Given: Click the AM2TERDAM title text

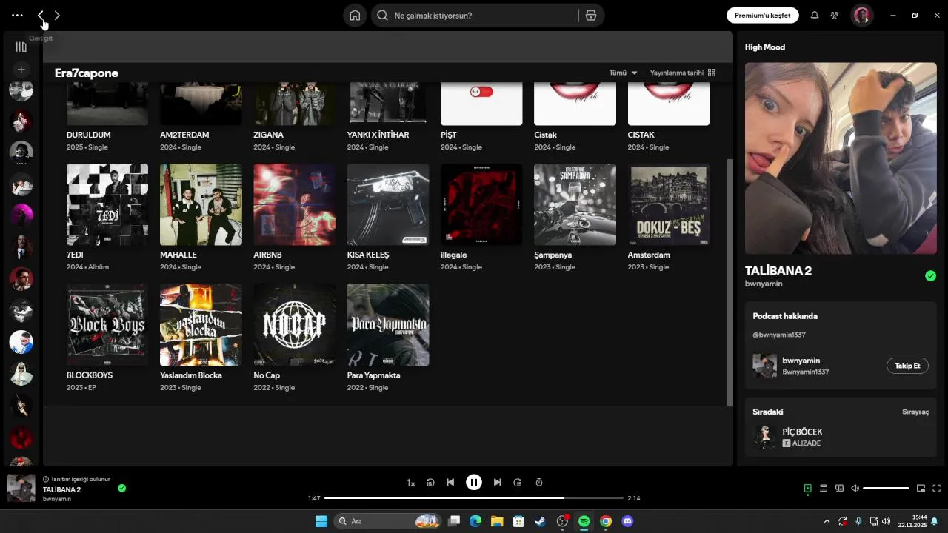Looking at the screenshot, I should pyautogui.click(x=184, y=135).
